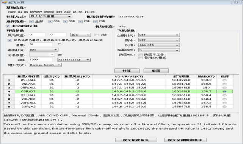Uncheck the 05L runway checkbox
This screenshot has width=243, height=144.
(x=50, y=21)
